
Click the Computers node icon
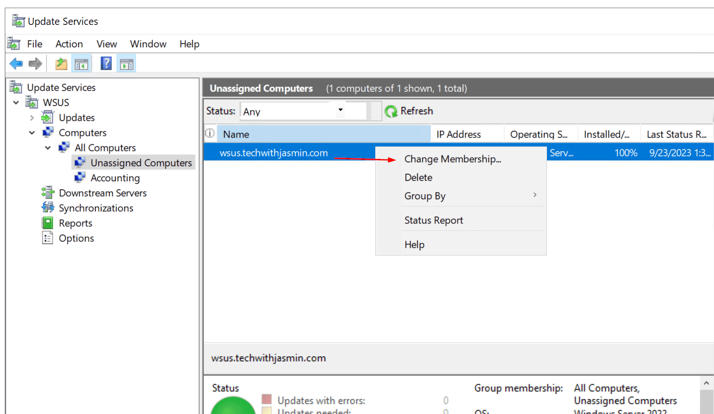[x=48, y=132]
